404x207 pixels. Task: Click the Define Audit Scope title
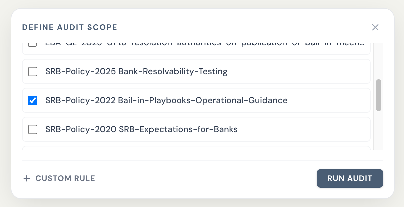(70, 27)
